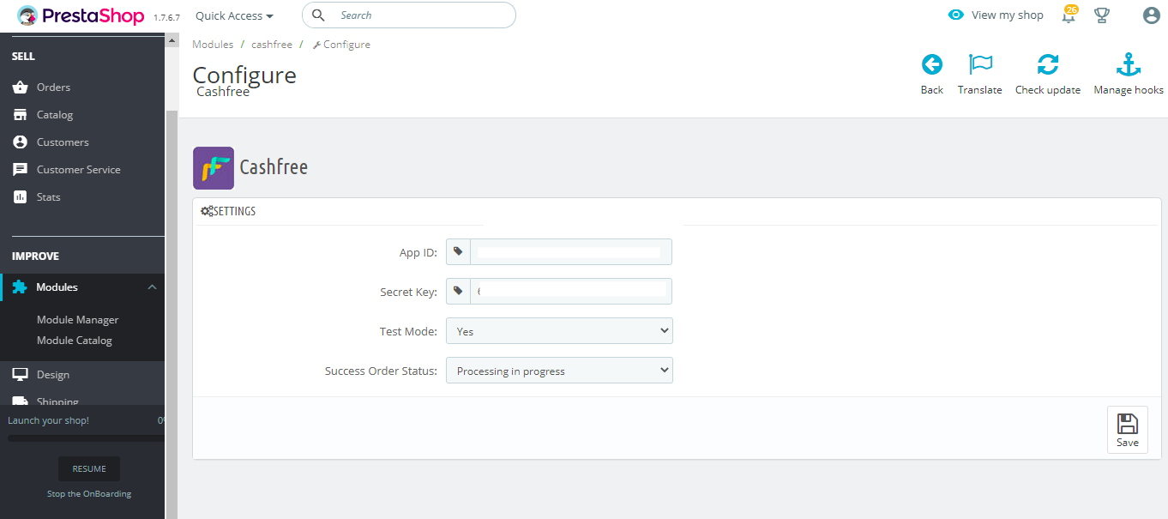Open the Quick Access dropdown
The image size is (1168, 519).
[234, 15]
